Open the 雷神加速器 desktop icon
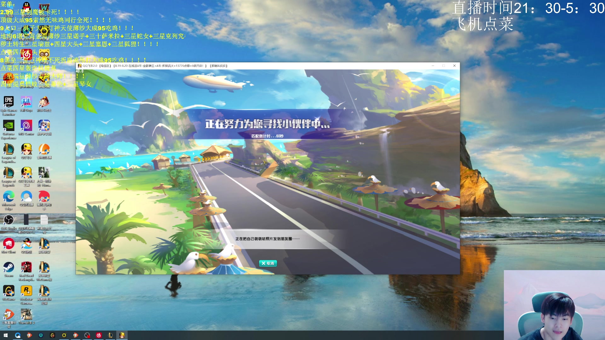The height and width of the screenshot is (340, 605). point(44,151)
